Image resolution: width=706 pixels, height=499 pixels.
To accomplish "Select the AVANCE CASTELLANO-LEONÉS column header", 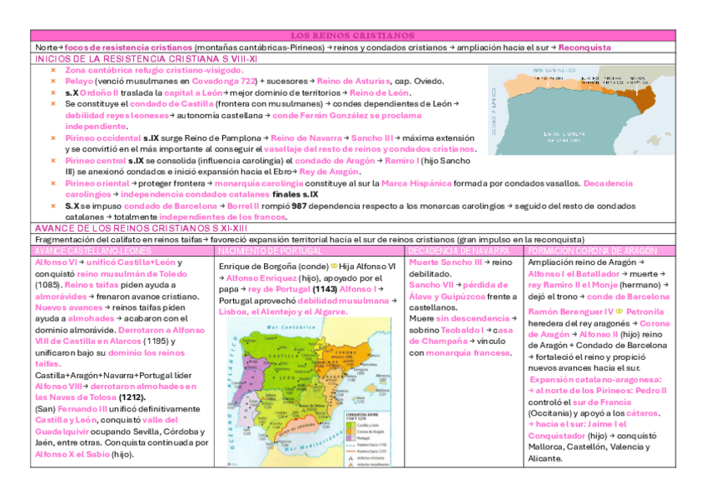I will [122, 251].
